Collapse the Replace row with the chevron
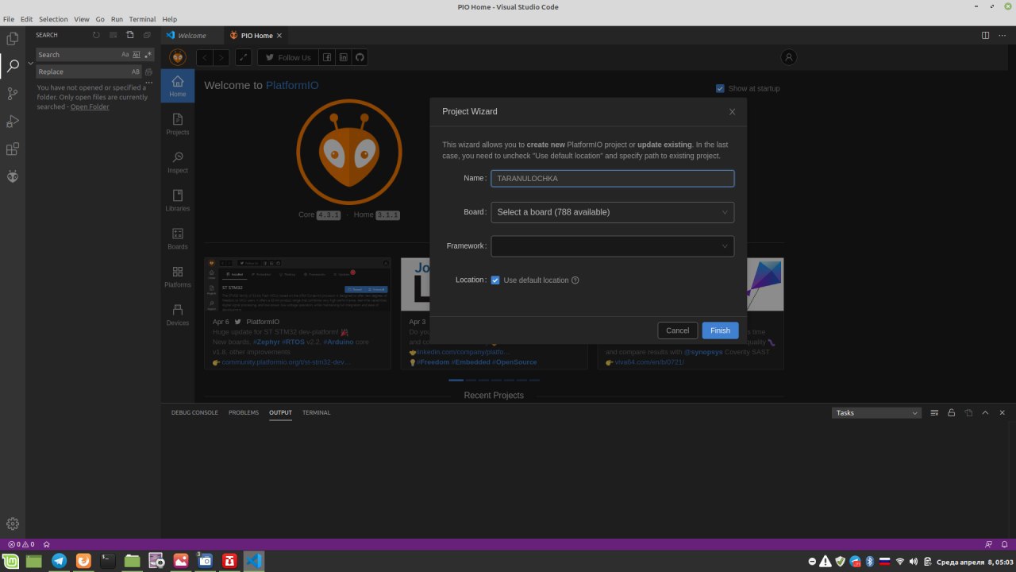Image resolution: width=1016 pixels, height=572 pixels. 31,63
